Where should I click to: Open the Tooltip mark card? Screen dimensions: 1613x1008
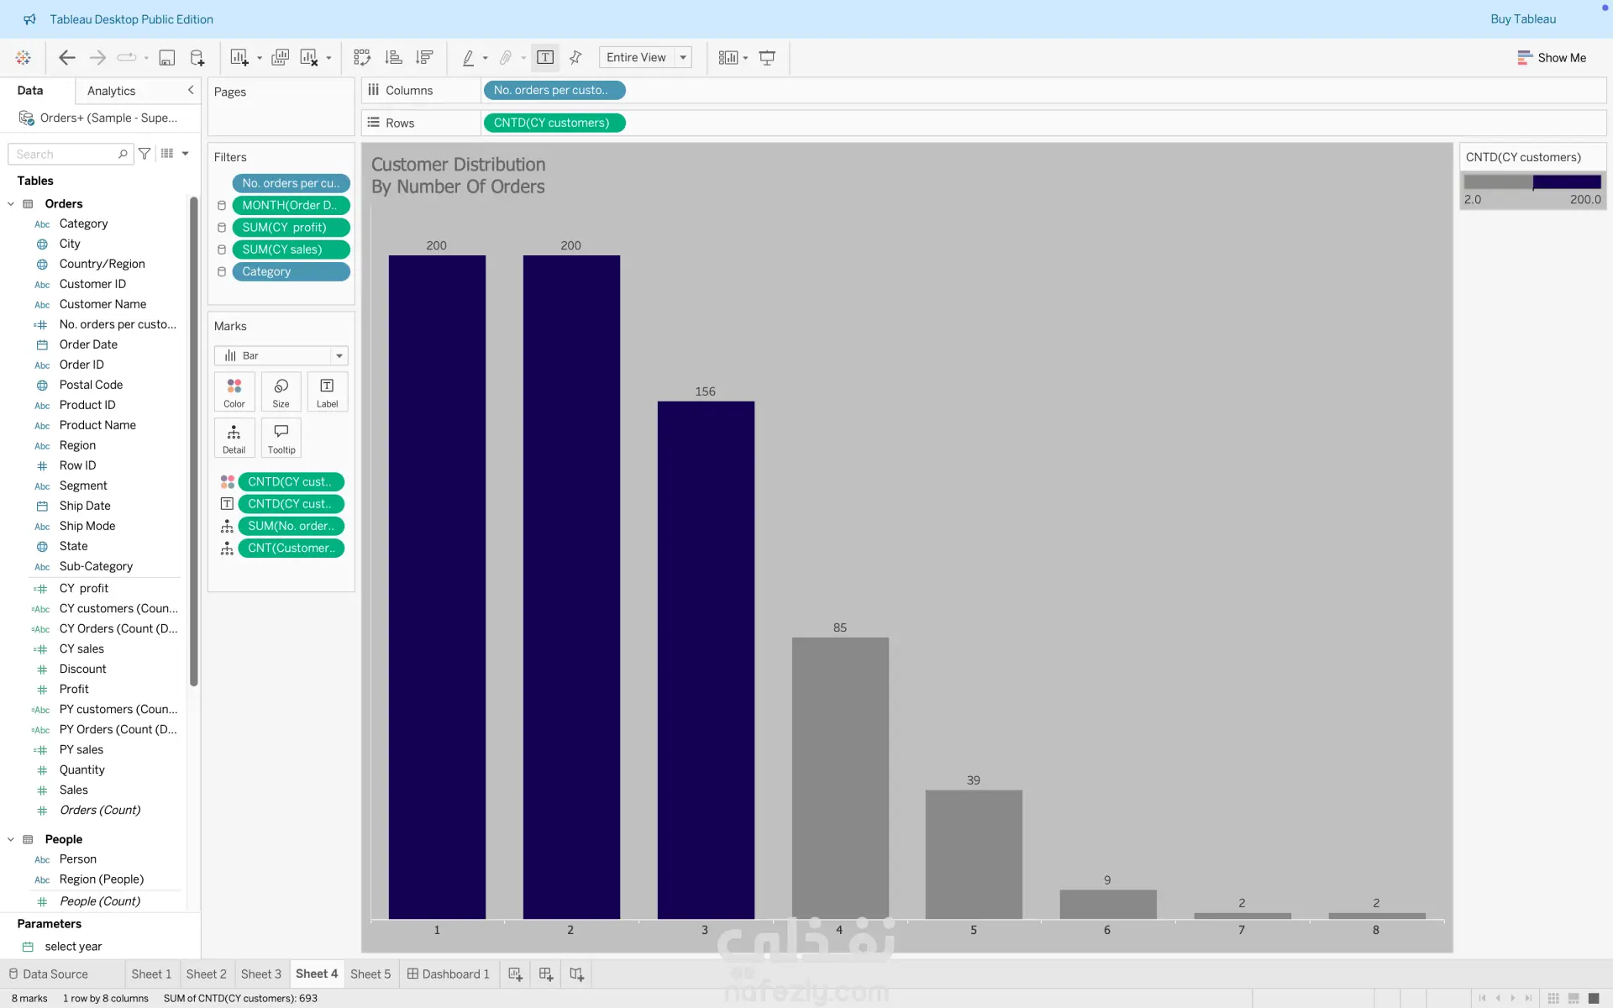coord(281,438)
